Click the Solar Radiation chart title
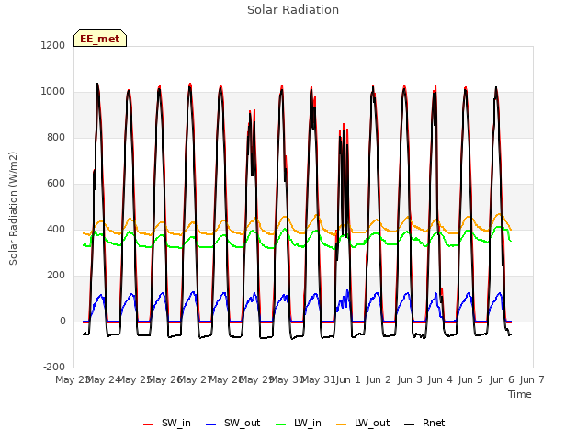 [293, 10]
